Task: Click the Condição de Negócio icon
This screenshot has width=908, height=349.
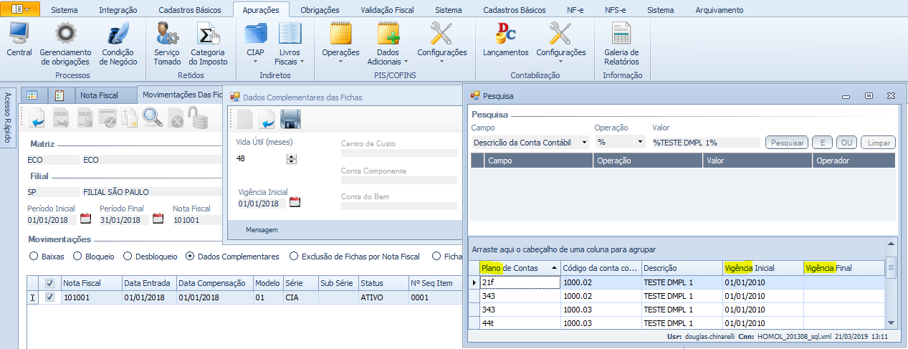Action: coord(118,34)
